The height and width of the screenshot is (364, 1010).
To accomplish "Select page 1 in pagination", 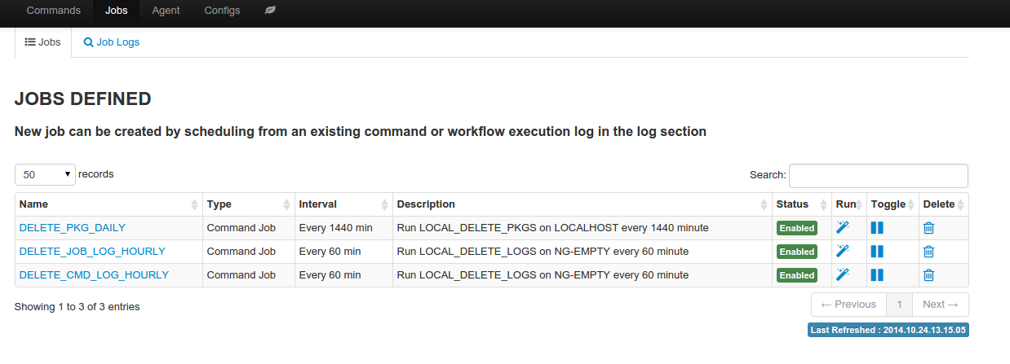I will (899, 305).
